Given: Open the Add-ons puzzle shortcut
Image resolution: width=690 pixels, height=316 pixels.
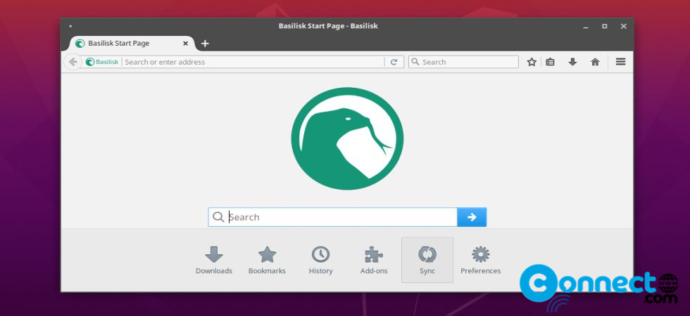Looking at the screenshot, I should 374,261.
